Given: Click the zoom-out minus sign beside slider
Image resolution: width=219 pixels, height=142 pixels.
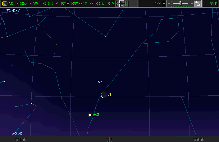Looking at the screenshot, I should 169,4.
